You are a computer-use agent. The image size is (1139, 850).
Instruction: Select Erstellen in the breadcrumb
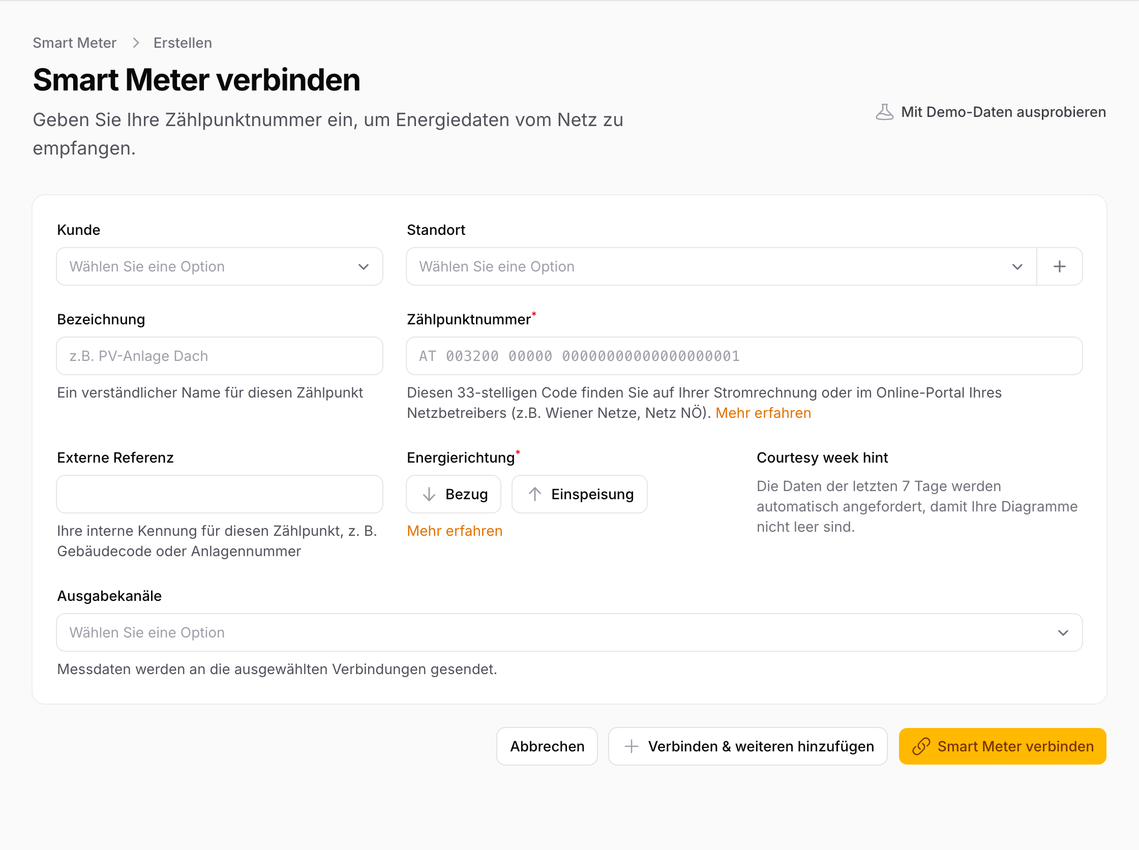tap(182, 43)
